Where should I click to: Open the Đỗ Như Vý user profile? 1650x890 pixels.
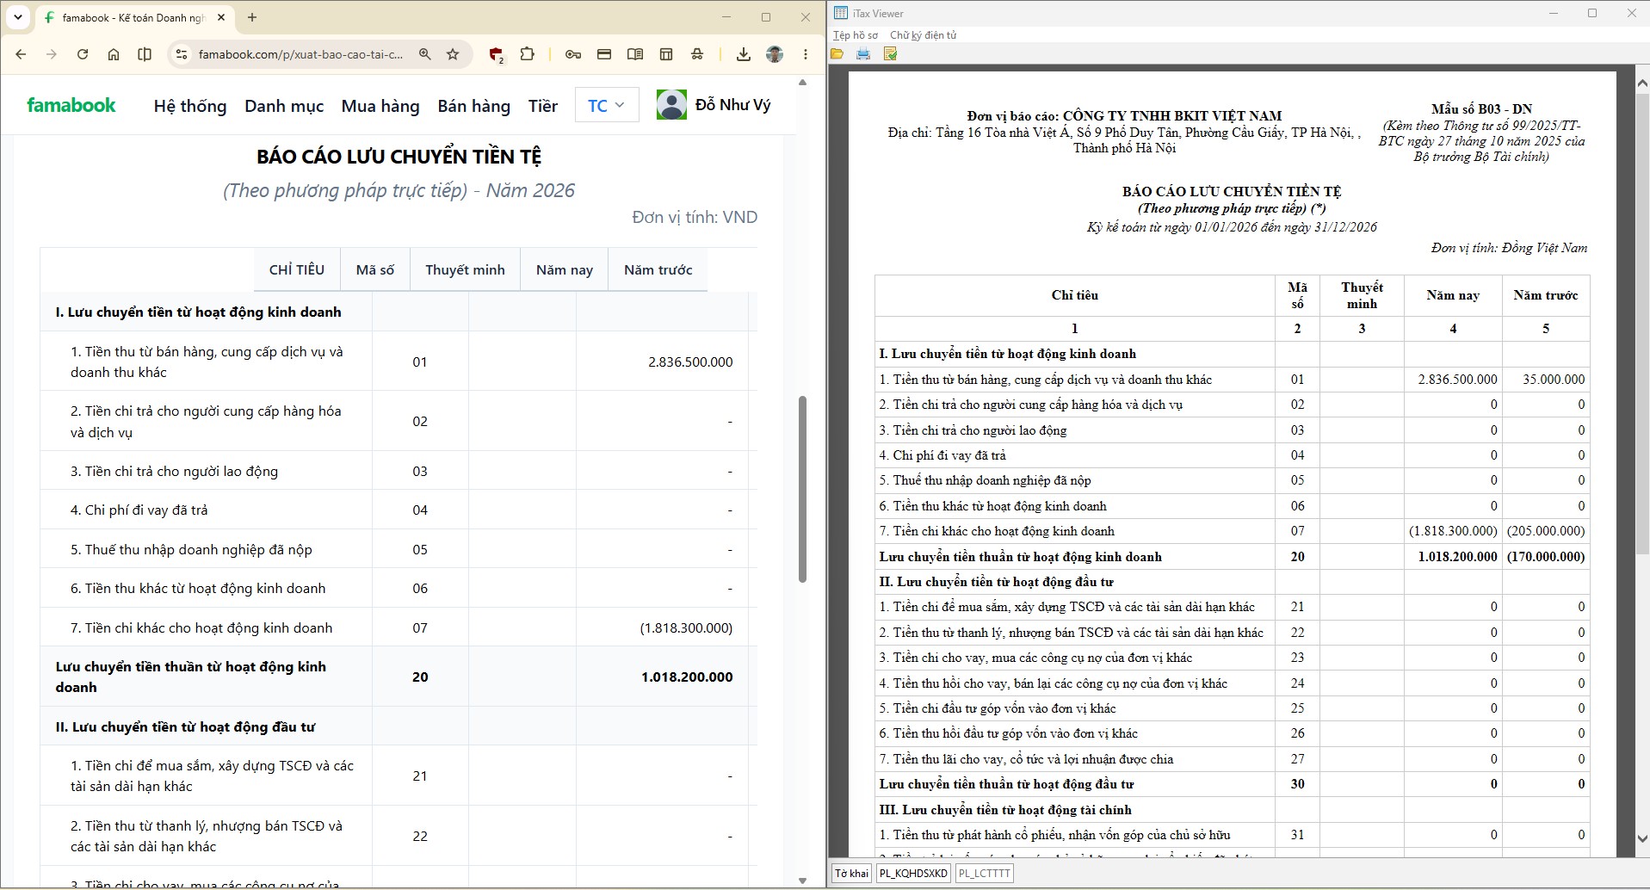714,105
